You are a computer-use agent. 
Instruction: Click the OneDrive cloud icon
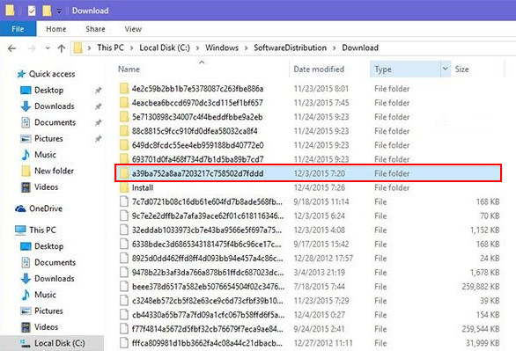(x=20, y=208)
